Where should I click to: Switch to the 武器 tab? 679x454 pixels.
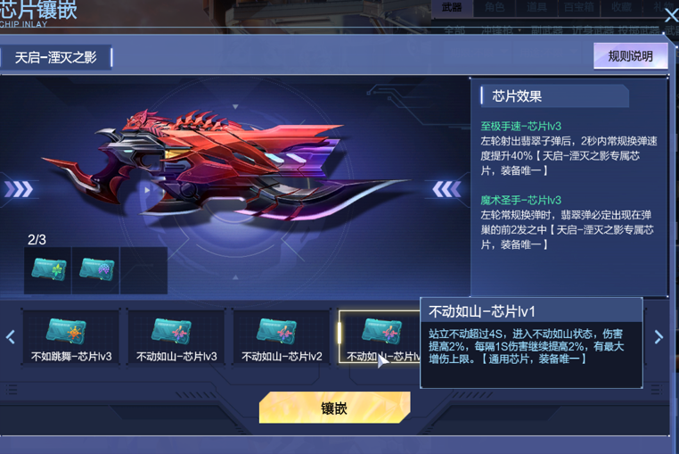[452, 7]
